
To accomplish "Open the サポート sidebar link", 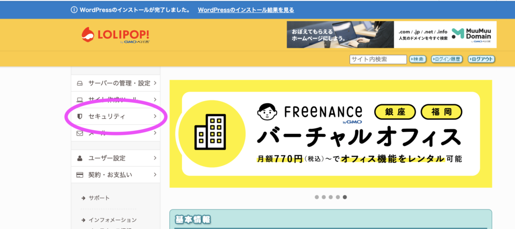I will (x=99, y=198).
